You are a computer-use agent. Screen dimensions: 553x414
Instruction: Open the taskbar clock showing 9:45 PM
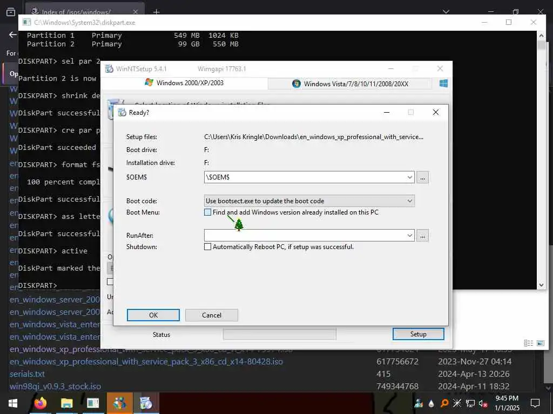tap(507, 403)
